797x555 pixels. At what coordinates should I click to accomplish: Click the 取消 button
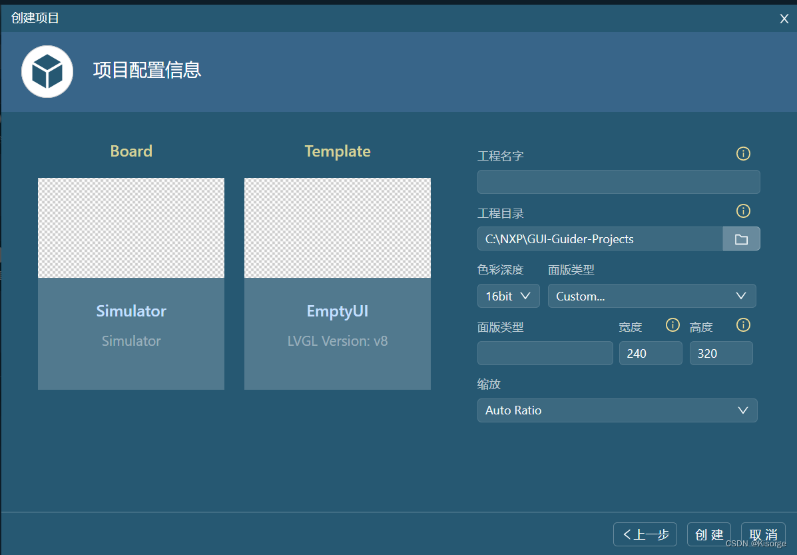point(764,534)
